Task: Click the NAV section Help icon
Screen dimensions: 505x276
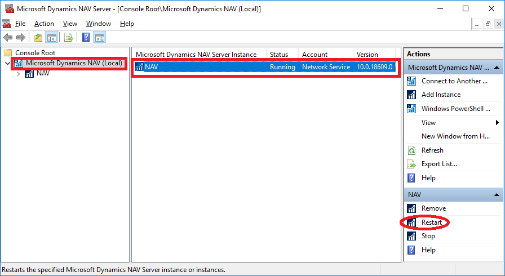Action: coord(411,250)
